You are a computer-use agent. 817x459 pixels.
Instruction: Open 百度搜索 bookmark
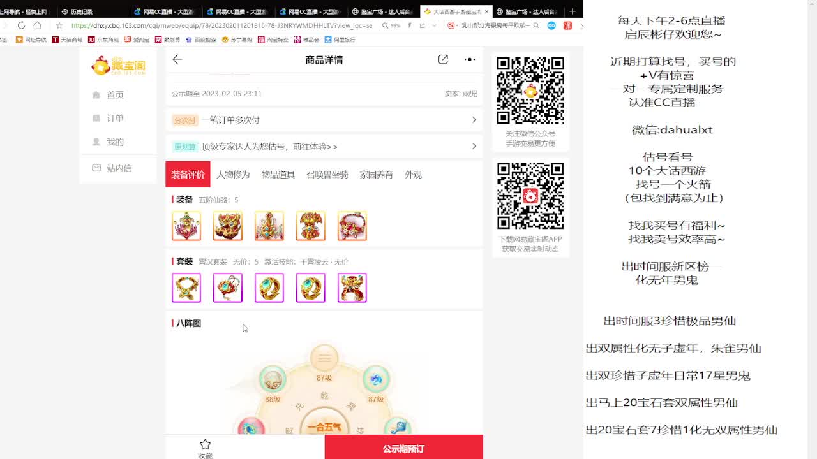pos(201,40)
